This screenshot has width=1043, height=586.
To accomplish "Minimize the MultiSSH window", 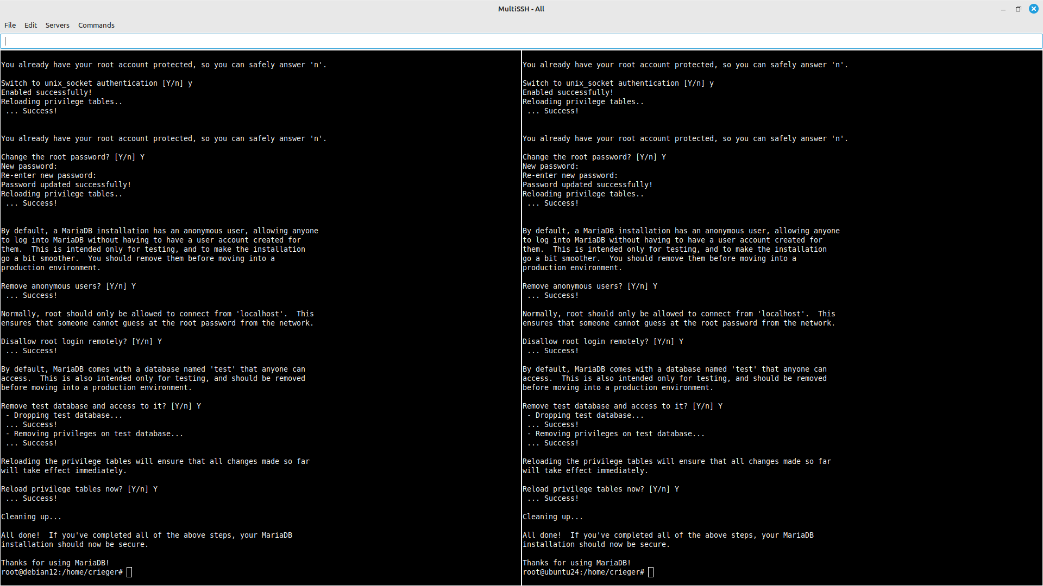I will click(x=1003, y=9).
